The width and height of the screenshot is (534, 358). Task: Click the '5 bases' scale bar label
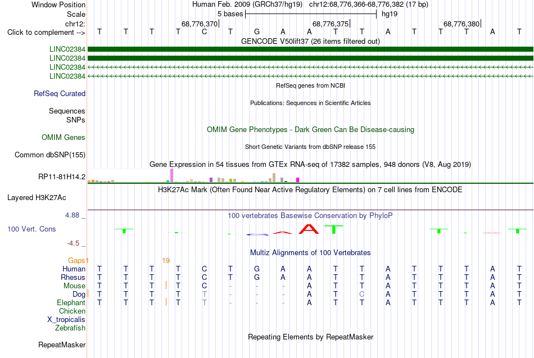coord(230,14)
